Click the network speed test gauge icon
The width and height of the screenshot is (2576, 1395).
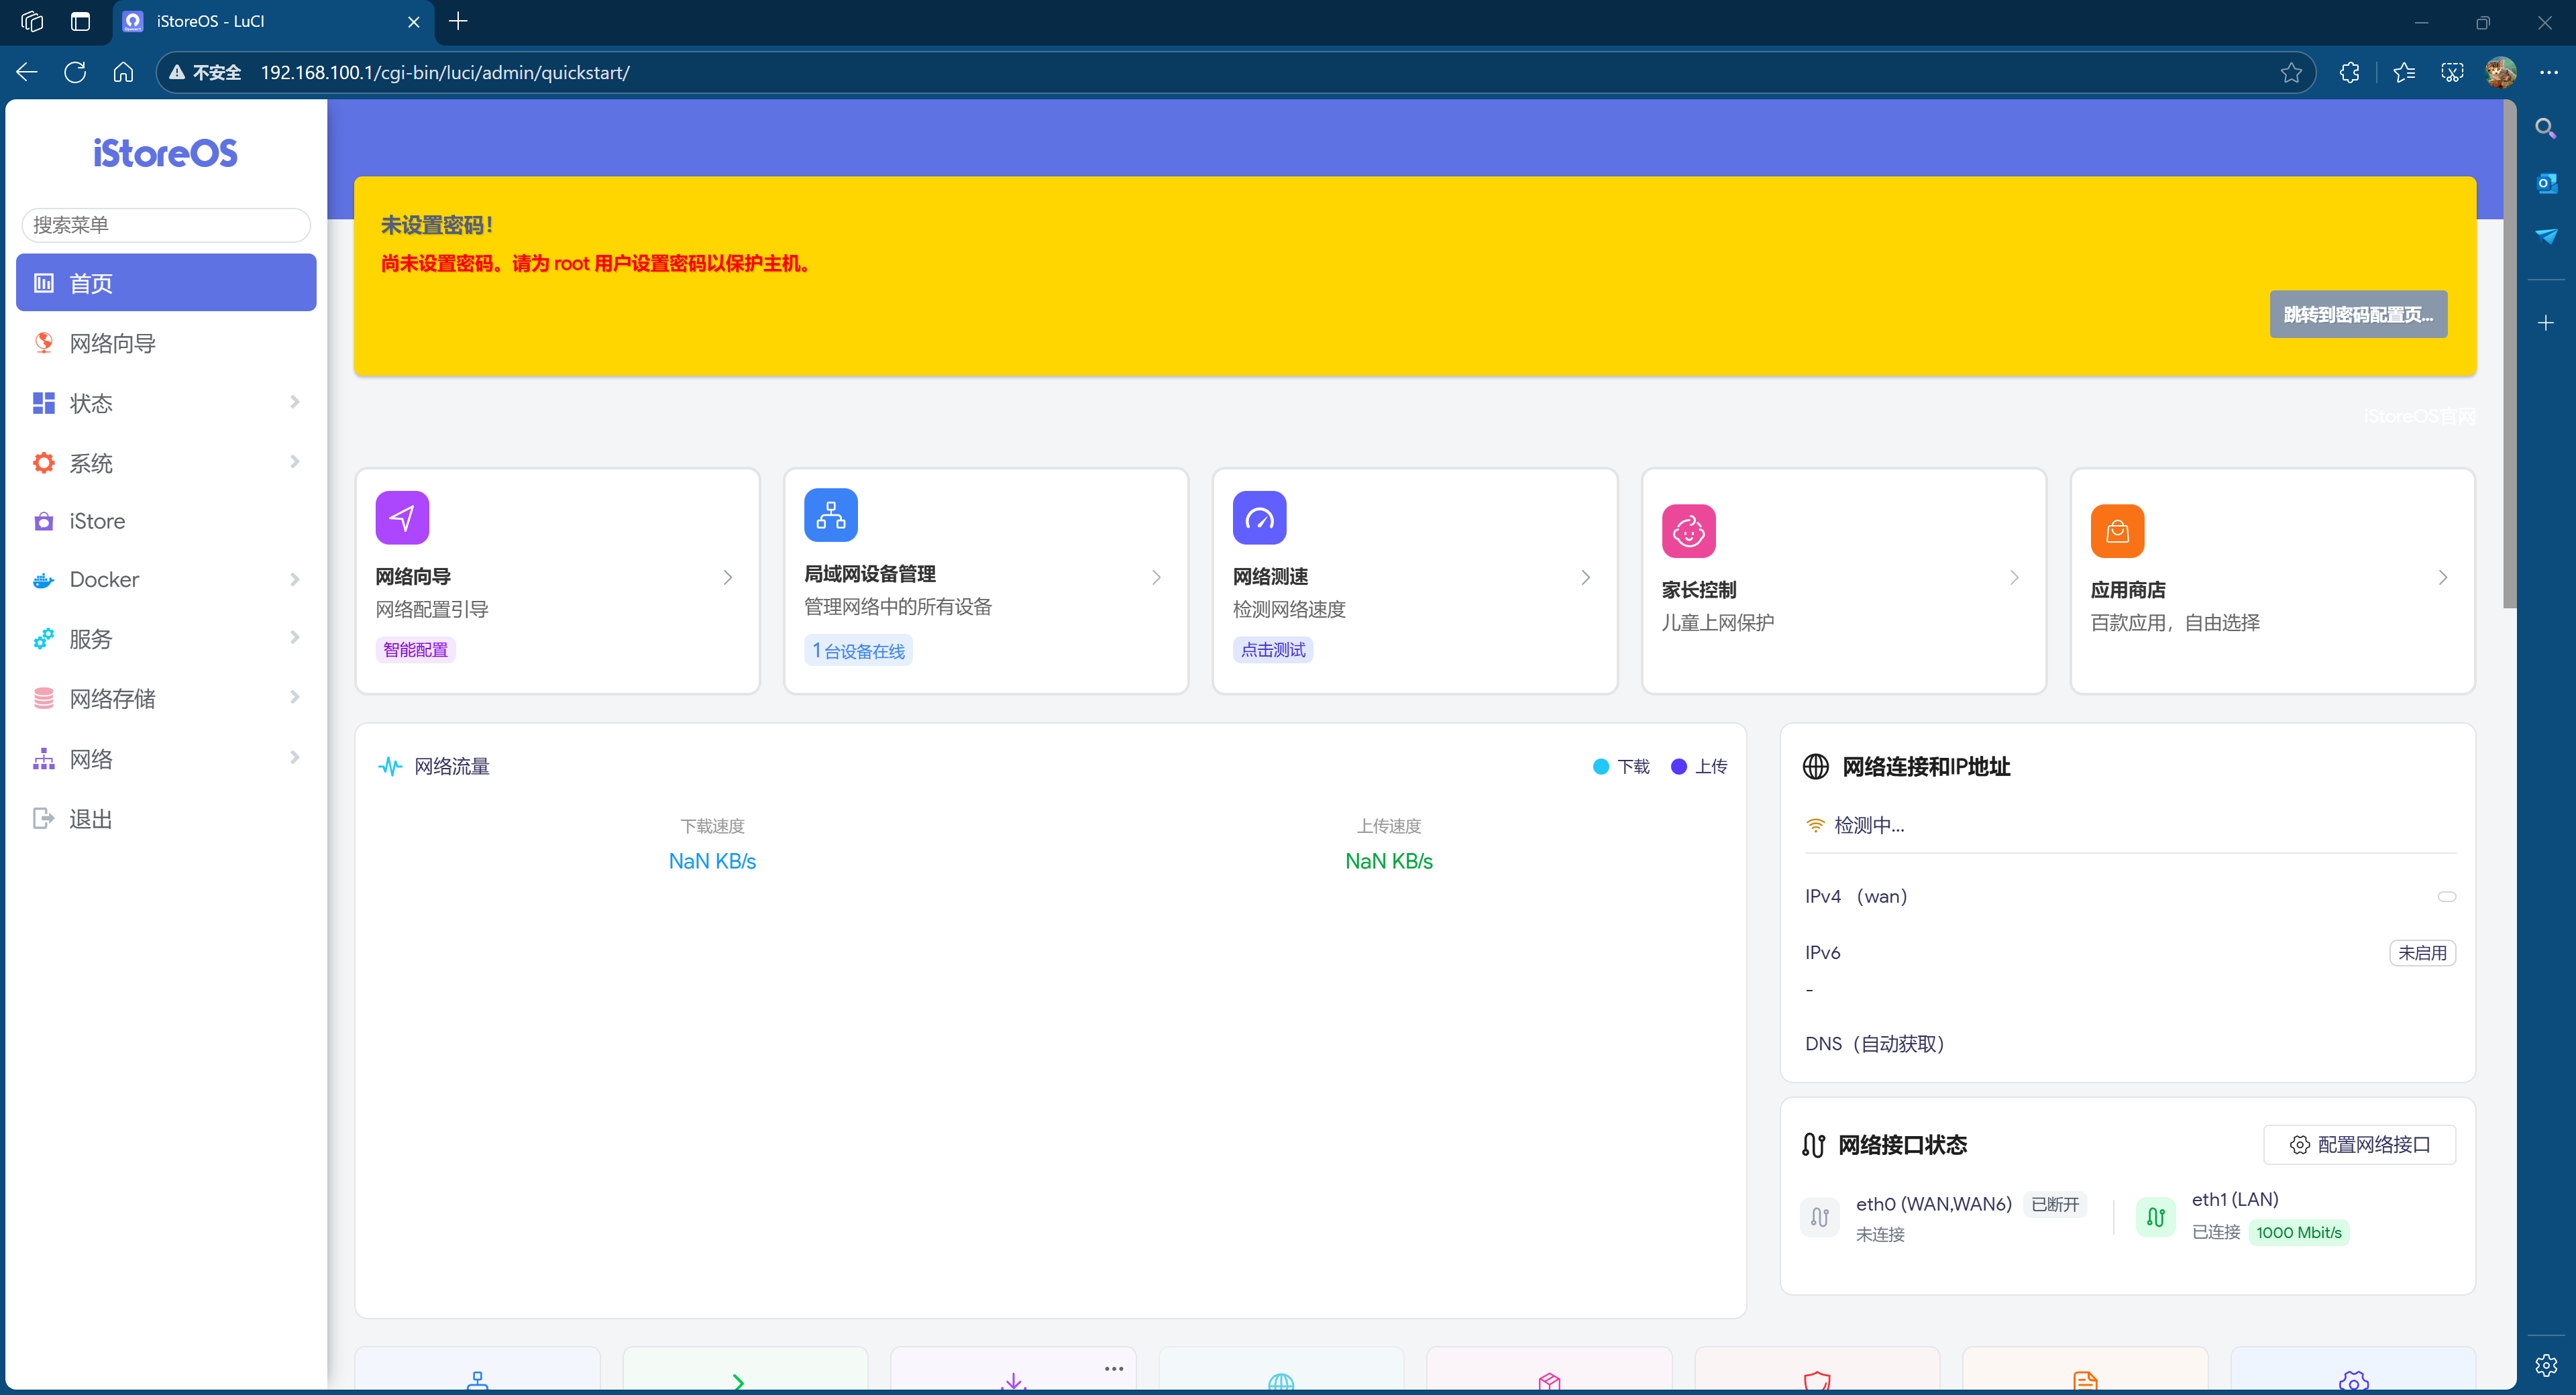coord(1259,517)
